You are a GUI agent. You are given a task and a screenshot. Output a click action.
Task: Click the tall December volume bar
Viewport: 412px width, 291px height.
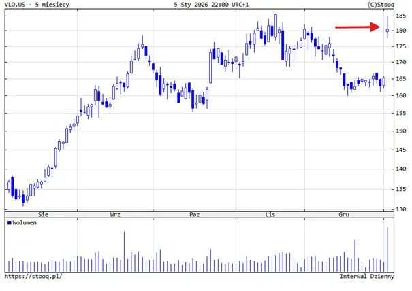point(355,256)
